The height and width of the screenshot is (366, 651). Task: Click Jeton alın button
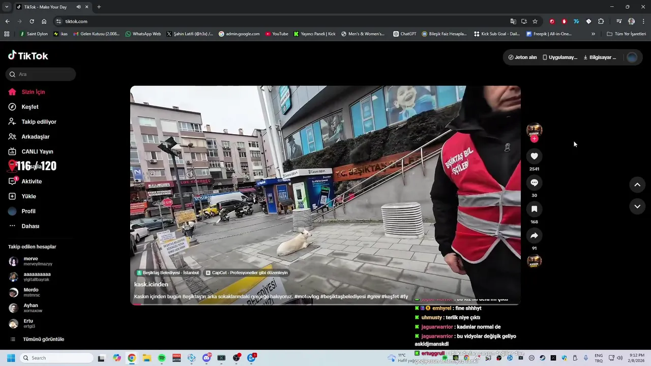[522, 57]
